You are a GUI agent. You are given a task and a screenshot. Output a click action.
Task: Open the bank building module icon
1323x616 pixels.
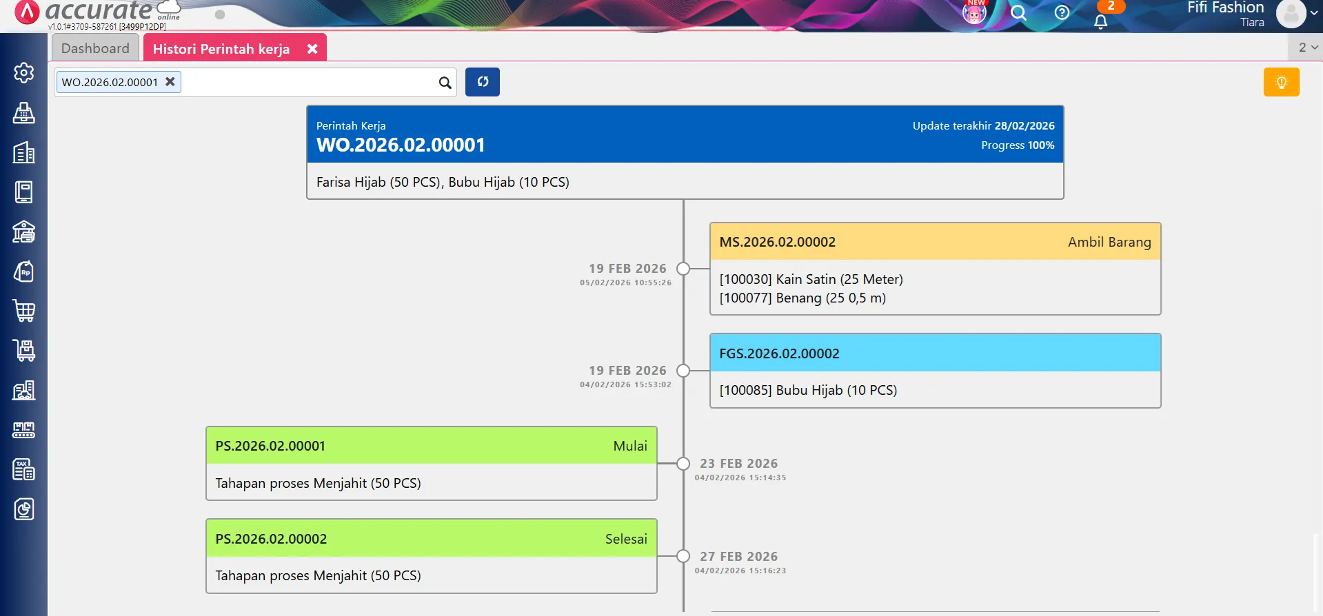23,232
